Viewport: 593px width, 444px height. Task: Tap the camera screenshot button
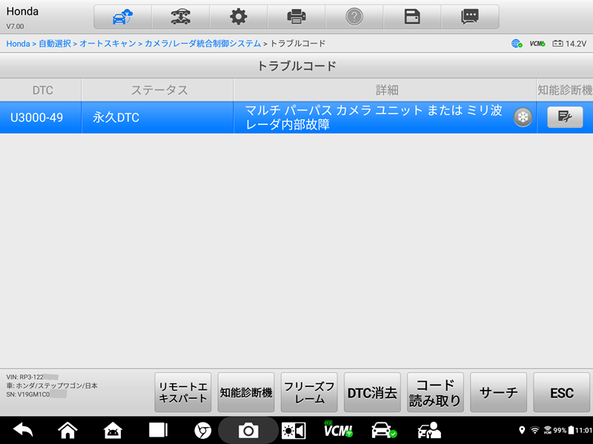click(x=248, y=430)
